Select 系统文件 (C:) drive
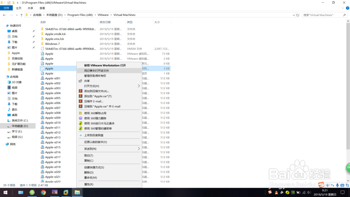The width and height of the screenshot is (350, 197). [x=20, y=120]
